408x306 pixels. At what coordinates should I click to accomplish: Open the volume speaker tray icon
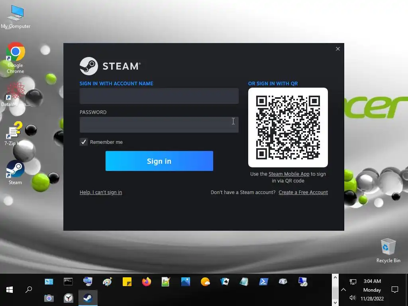(x=353, y=298)
